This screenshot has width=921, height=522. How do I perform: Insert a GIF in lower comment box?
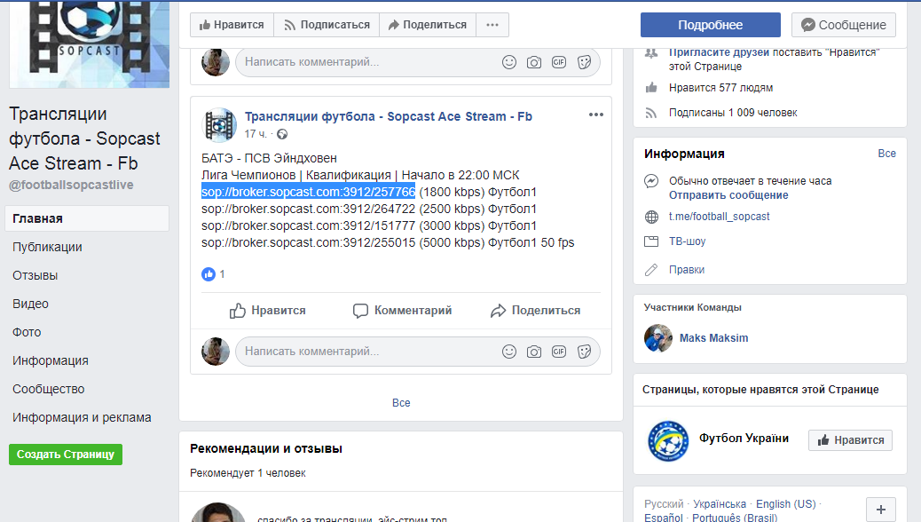559,352
